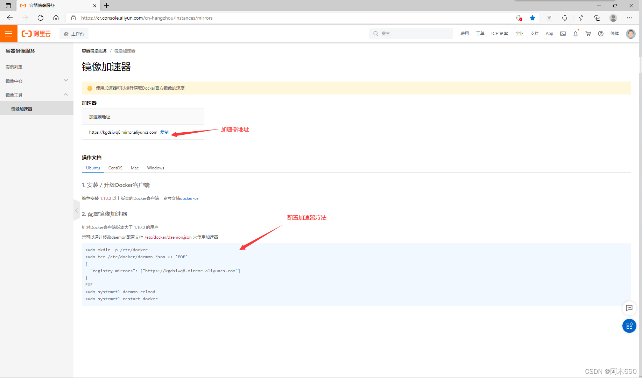
Task: Toggle the favorite star in address bar
Action: tap(532, 18)
